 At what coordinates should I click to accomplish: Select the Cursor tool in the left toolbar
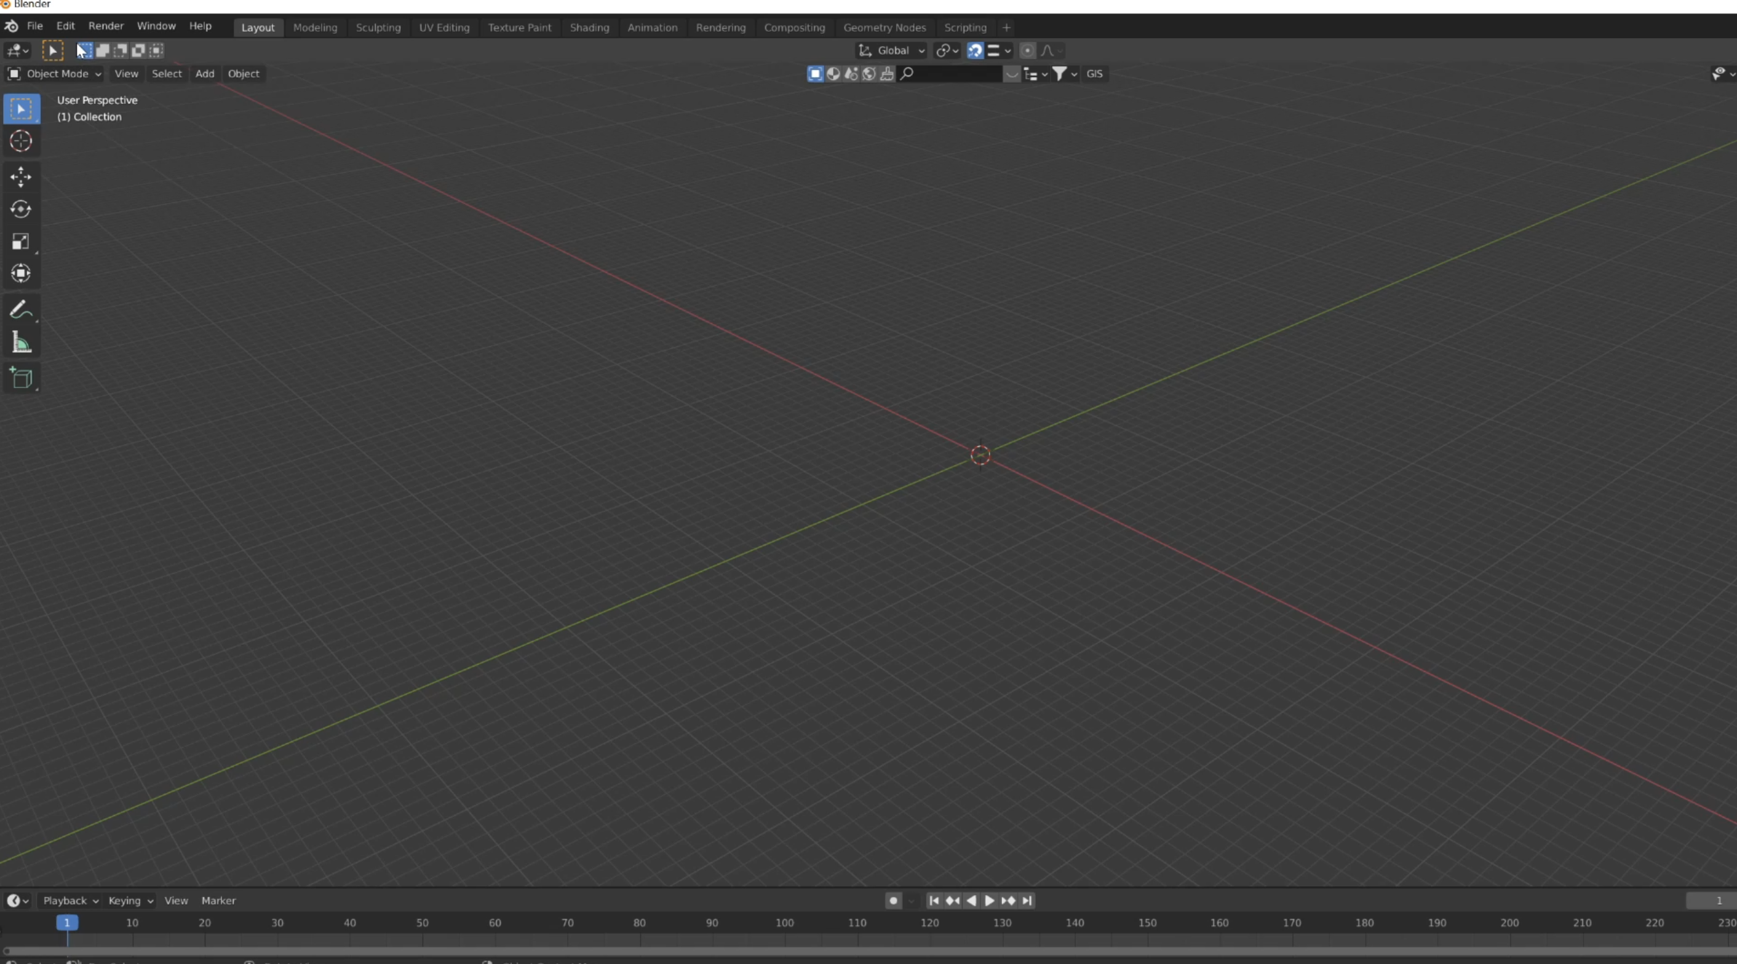click(x=21, y=141)
